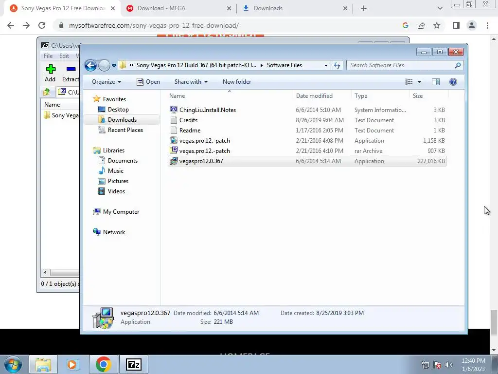Open Explorer help with question mark icon
This screenshot has width=498, height=374.
[453, 82]
